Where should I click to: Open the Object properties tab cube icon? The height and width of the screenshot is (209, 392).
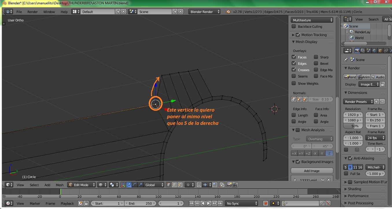[x=380, y=51]
